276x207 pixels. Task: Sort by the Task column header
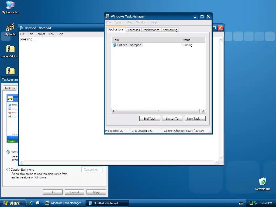point(146,40)
